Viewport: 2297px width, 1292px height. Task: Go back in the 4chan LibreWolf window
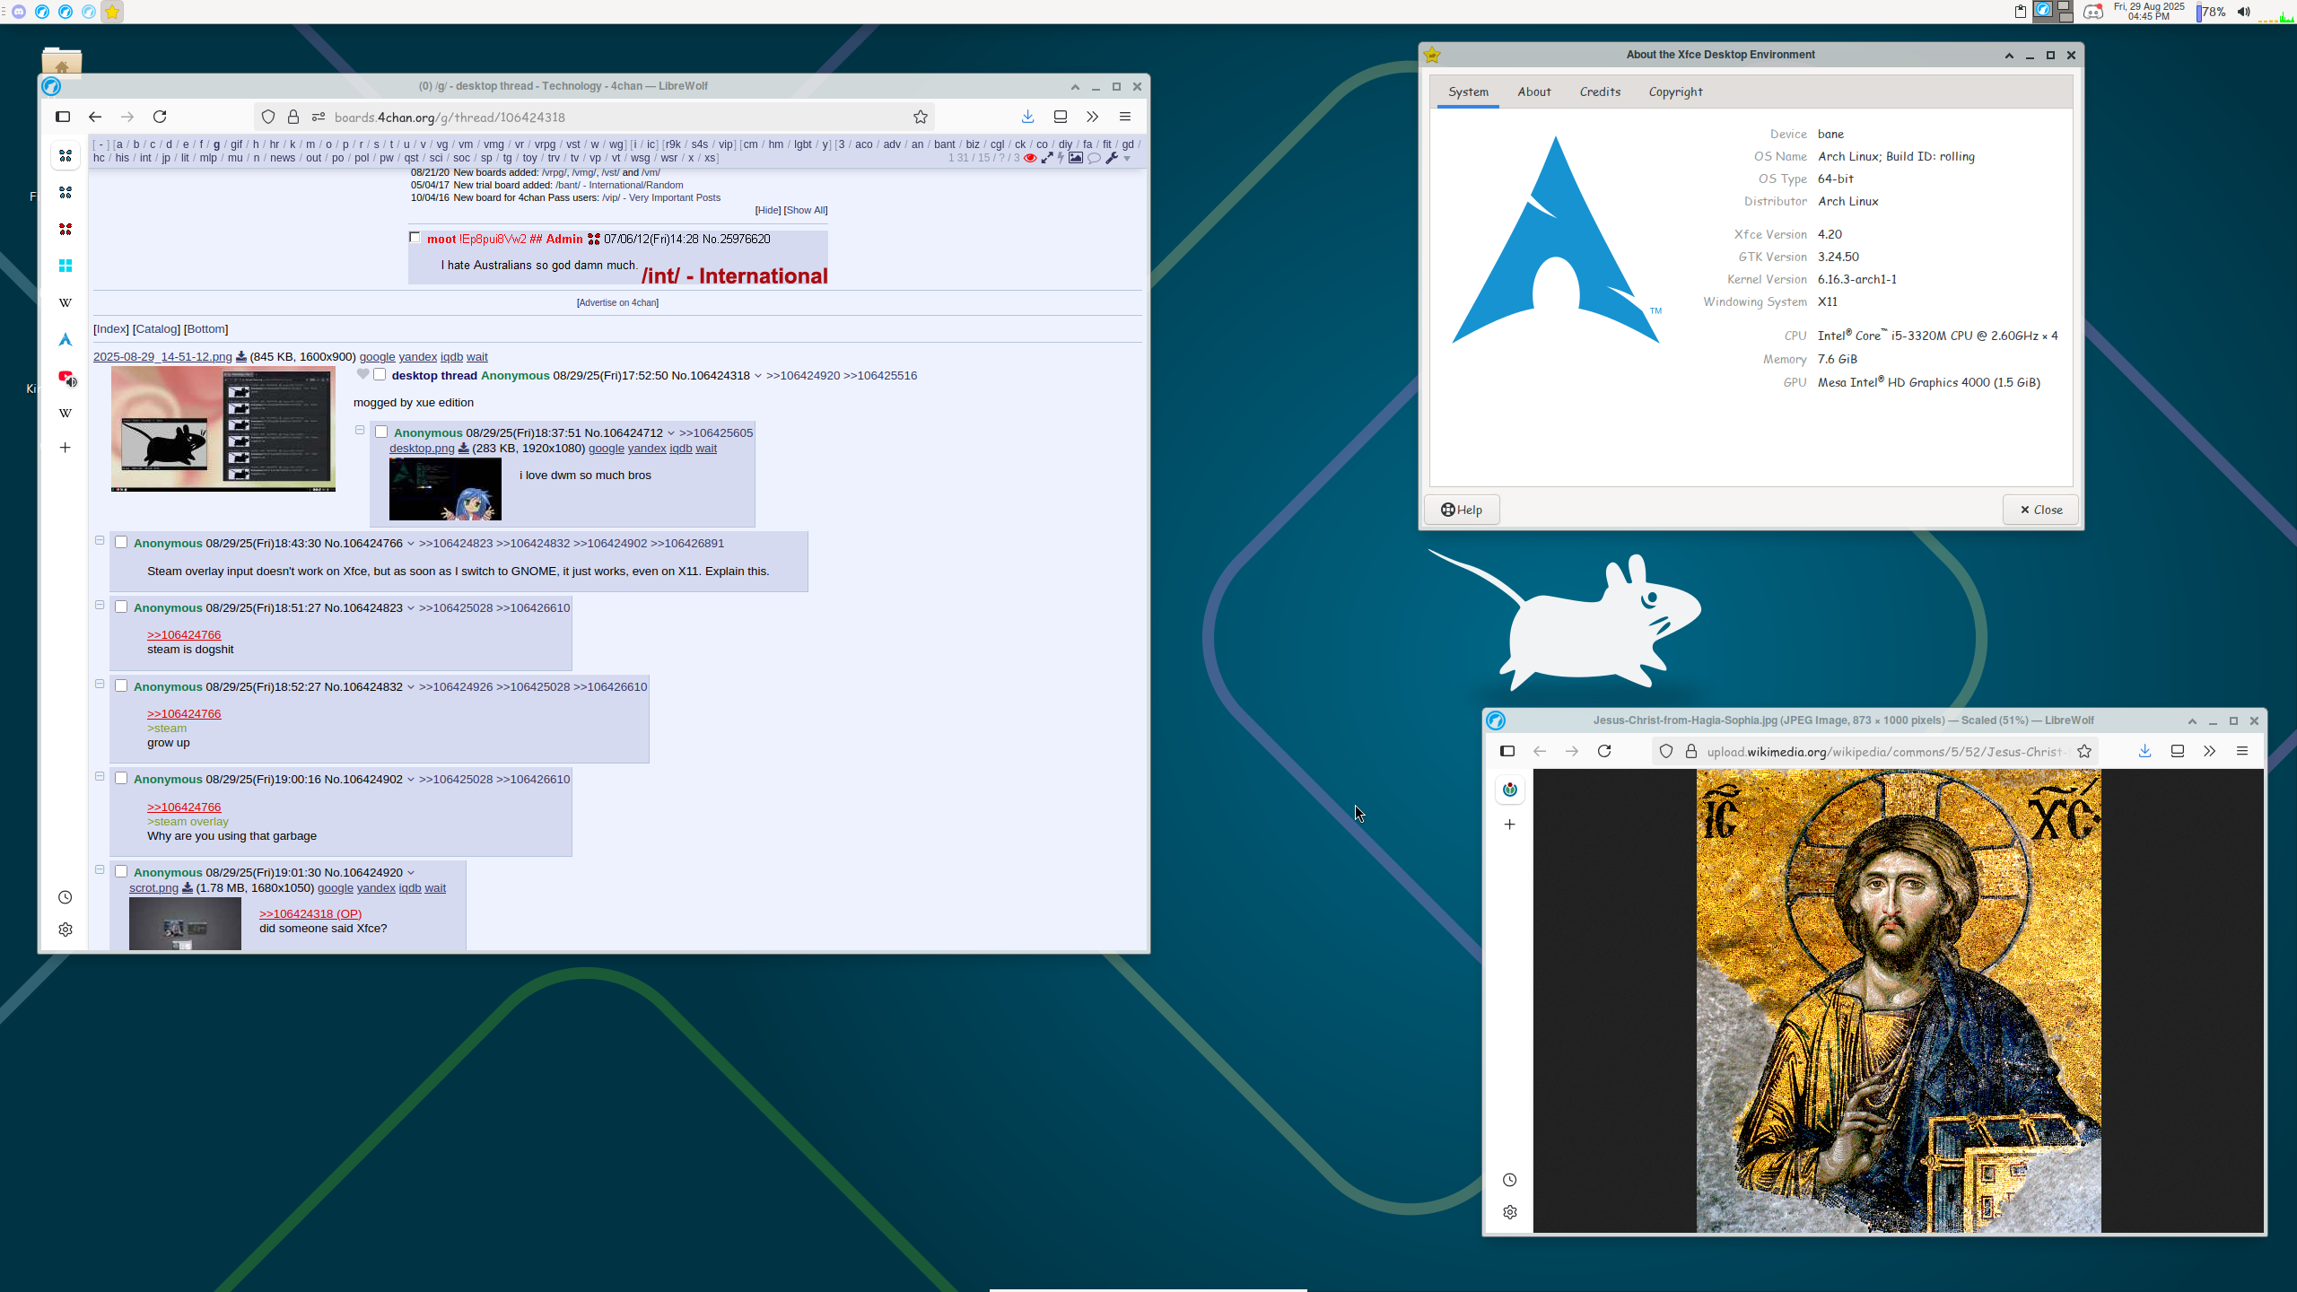[95, 117]
